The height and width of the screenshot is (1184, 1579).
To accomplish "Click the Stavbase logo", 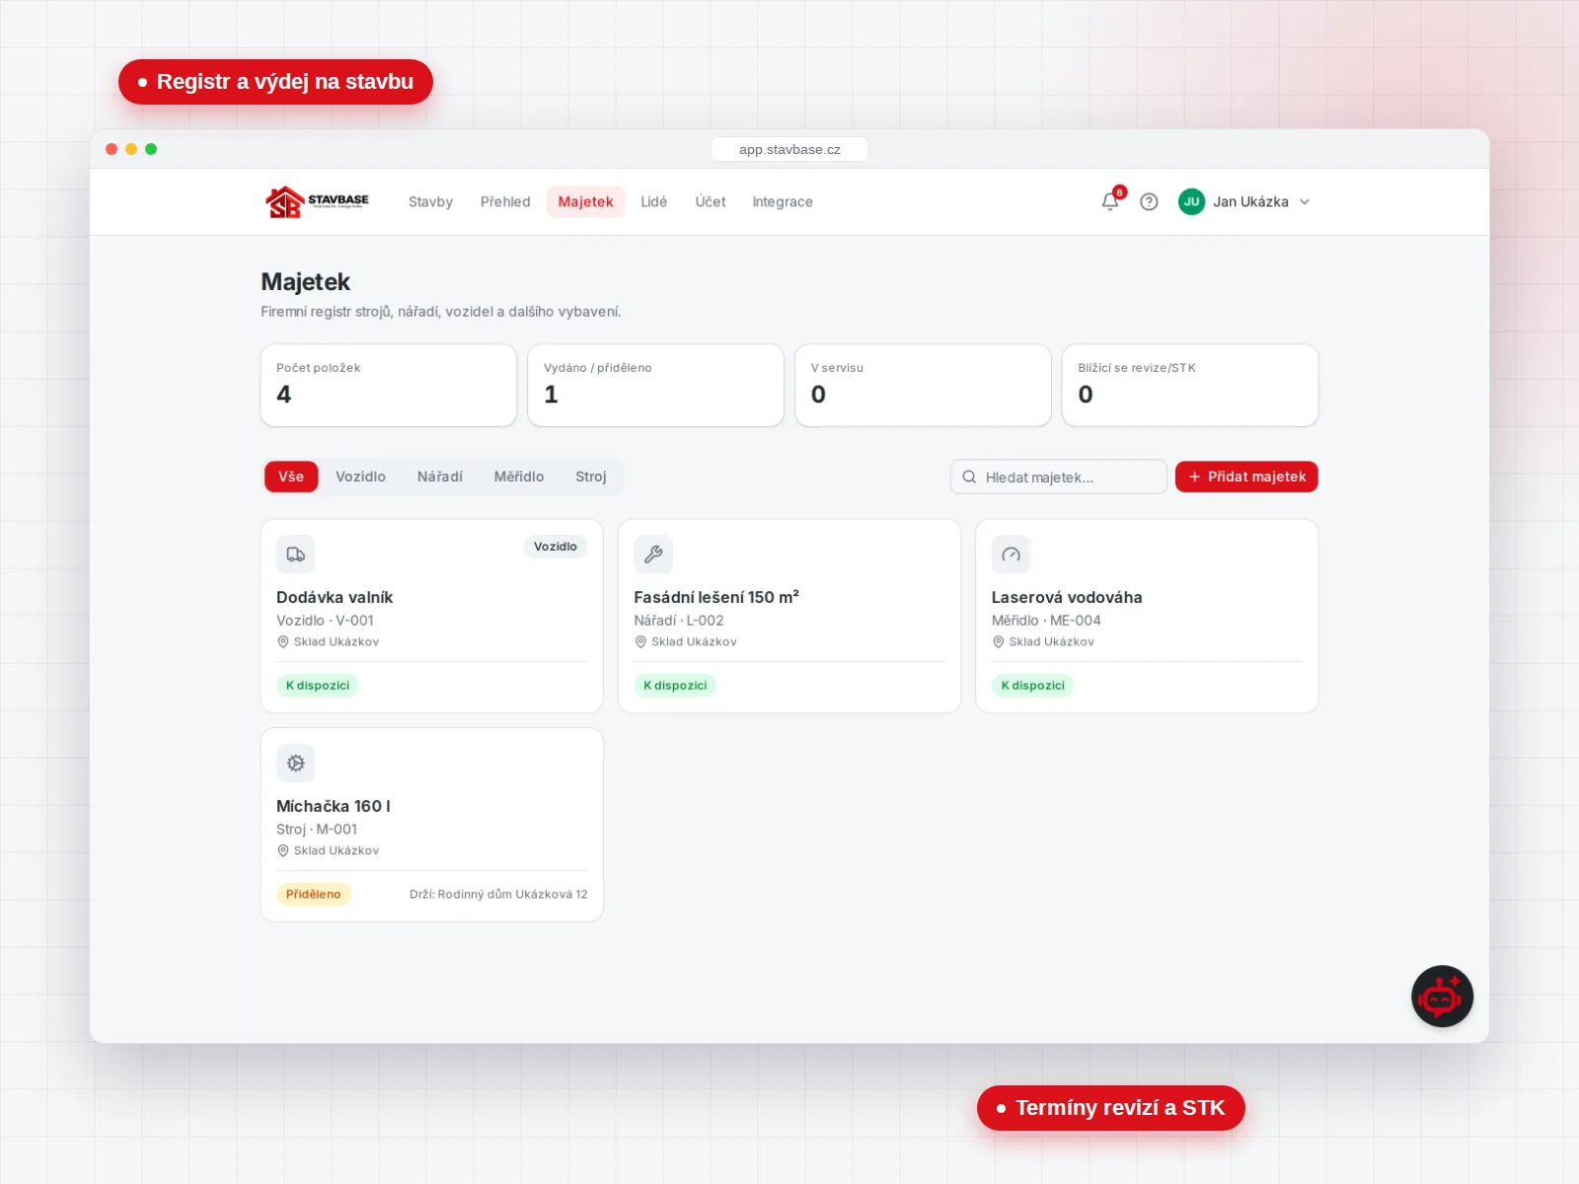I will [x=317, y=201].
